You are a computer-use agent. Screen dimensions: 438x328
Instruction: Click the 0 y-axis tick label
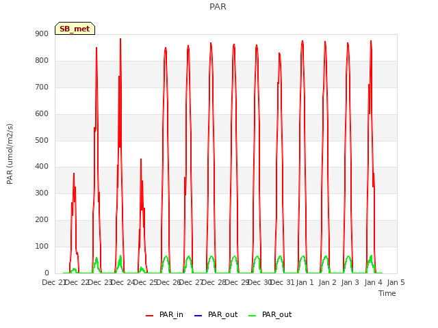click(x=47, y=273)
